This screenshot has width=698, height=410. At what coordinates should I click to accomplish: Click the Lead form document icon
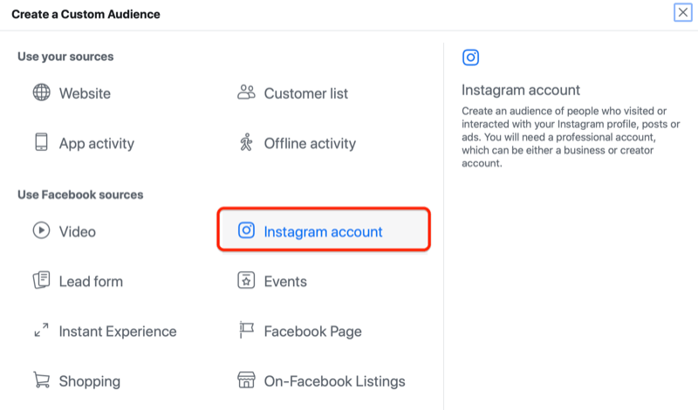point(41,281)
